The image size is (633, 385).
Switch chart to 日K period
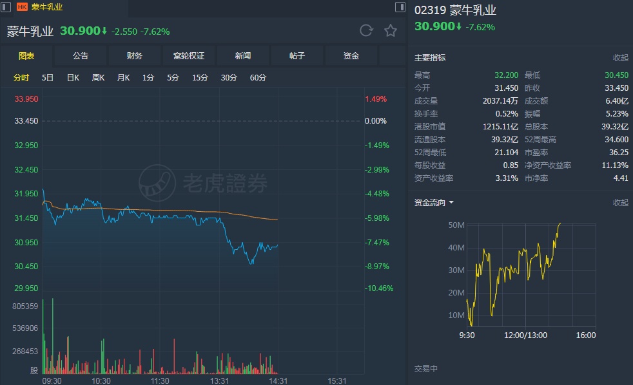73,78
